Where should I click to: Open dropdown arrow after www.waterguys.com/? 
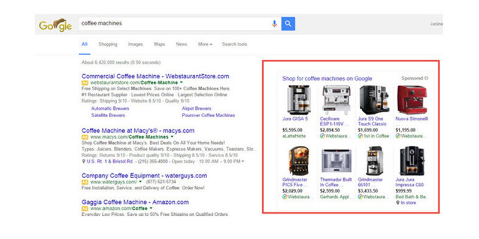pyautogui.click(x=140, y=182)
